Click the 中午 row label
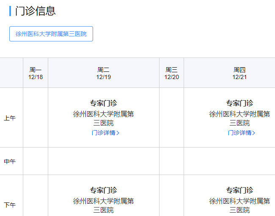The width and height of the screenshot is (275, 216). click(10, 161)
